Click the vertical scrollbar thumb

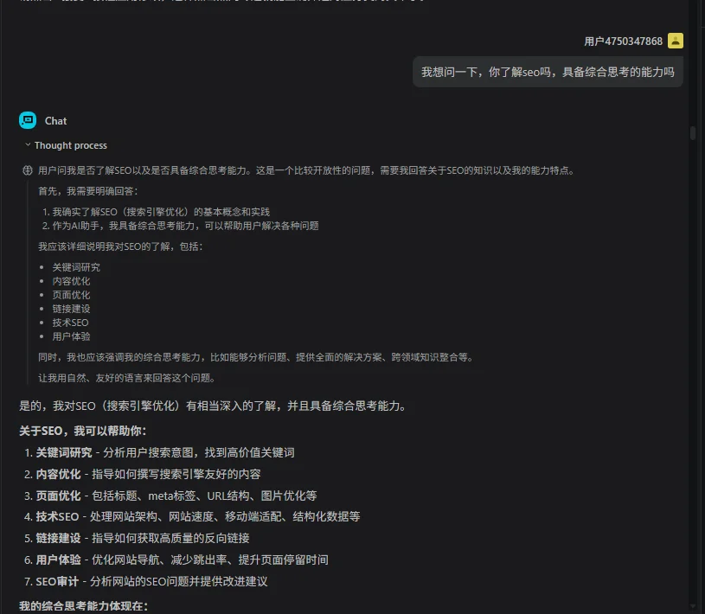tap(693, 133)
